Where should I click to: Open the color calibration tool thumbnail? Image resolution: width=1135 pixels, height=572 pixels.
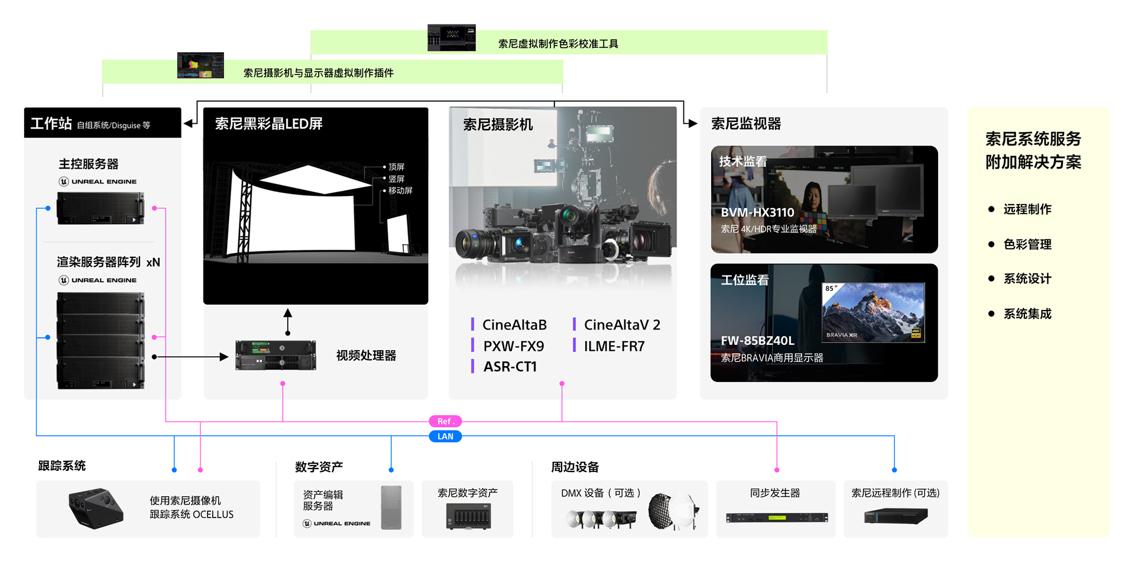[x=452, y=38]
